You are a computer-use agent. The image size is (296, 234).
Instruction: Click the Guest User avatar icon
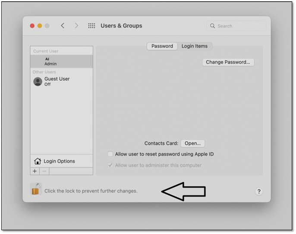click(x=38, y=81)
